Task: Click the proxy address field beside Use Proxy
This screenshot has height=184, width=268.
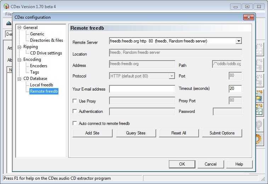Action: [x=142, y=100]
